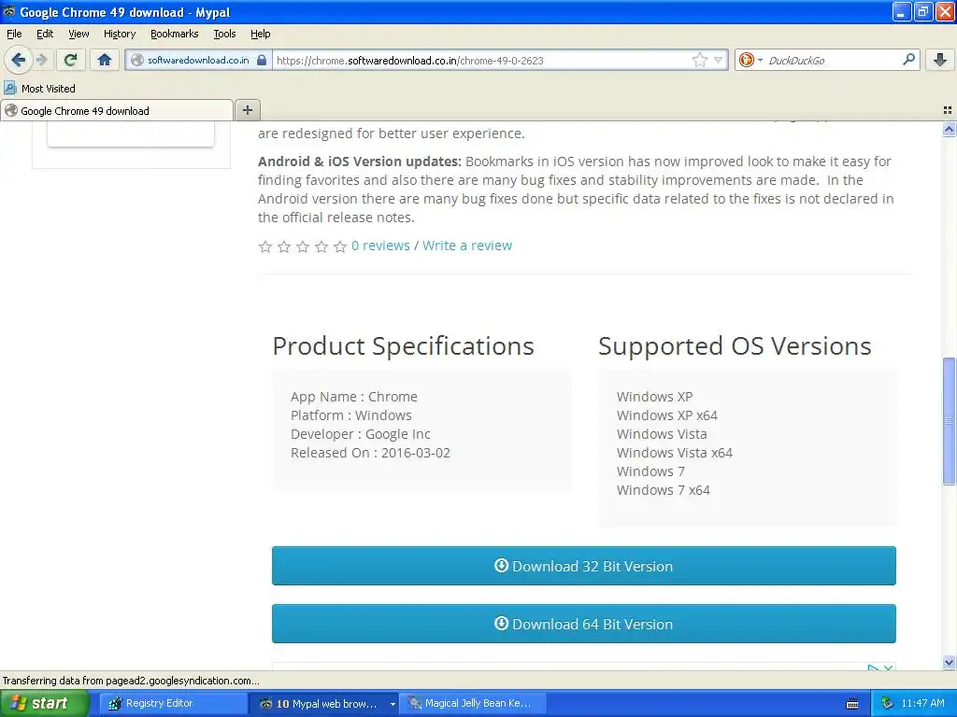Select the Released On : 2016-03-02 text
The image size is (957, 717).
(370, 453)
